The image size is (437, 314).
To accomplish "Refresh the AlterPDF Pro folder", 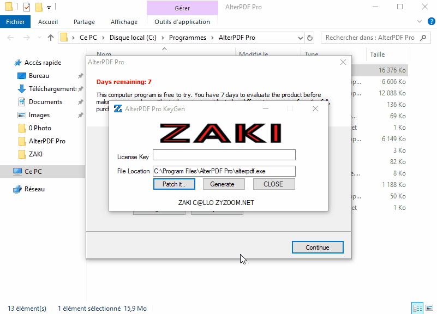I will (310, 38).
